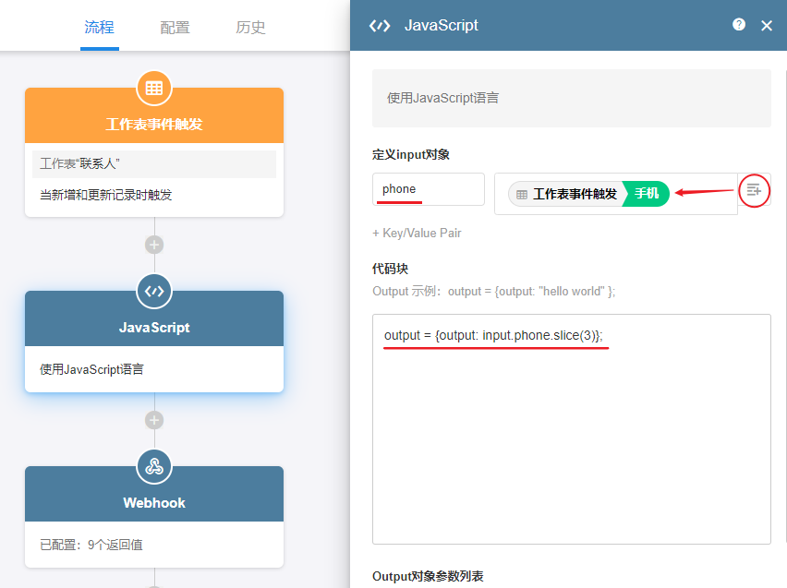
Task: Add node between JavaScript and Webhook
Action: [x=154, y=420]
